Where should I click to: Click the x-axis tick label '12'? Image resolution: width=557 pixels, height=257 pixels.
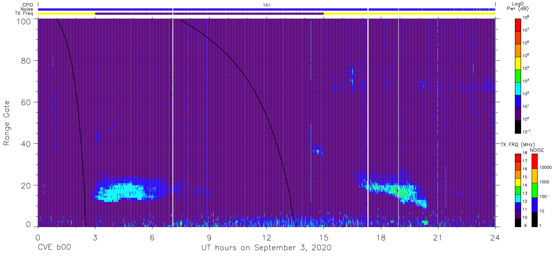(x=267, y=238)
